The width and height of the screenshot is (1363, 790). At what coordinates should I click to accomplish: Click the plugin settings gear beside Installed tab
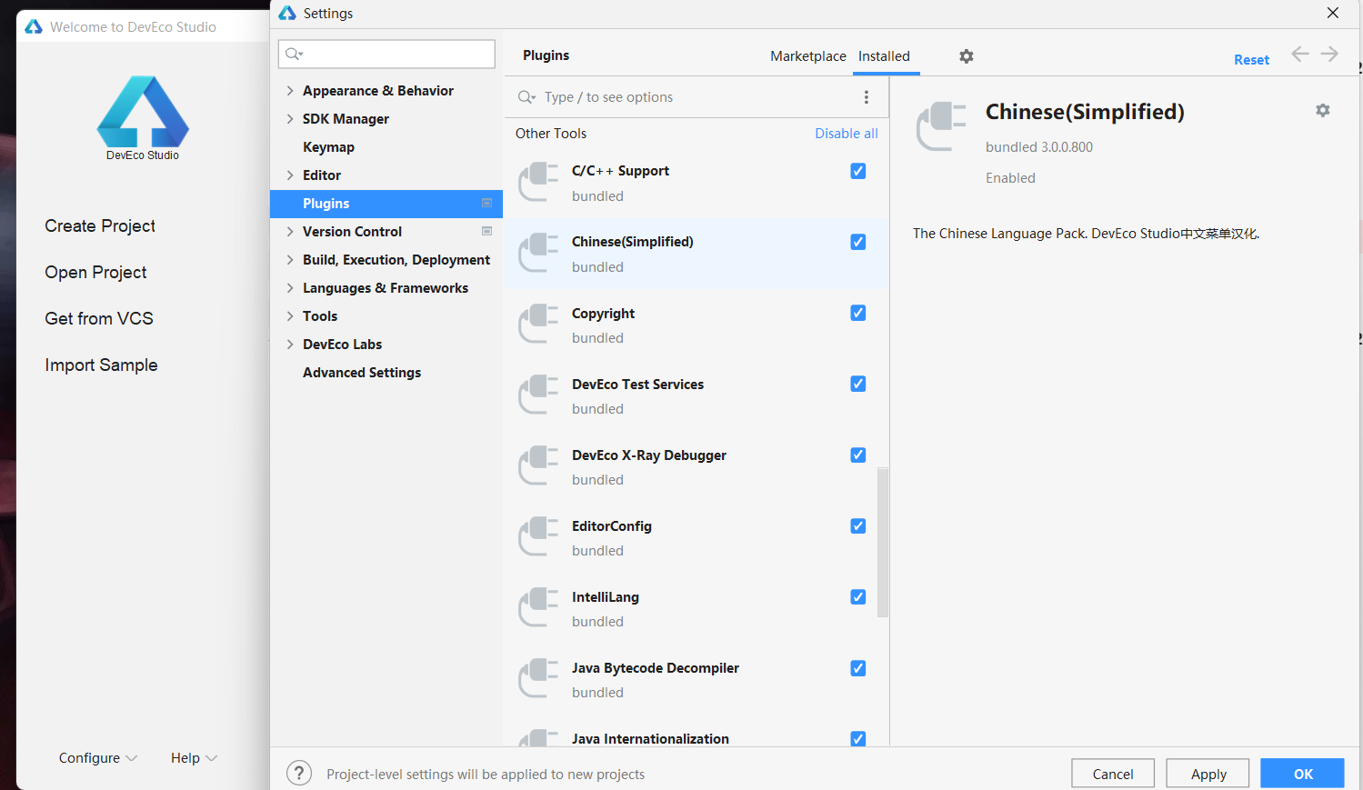(967, 56)
